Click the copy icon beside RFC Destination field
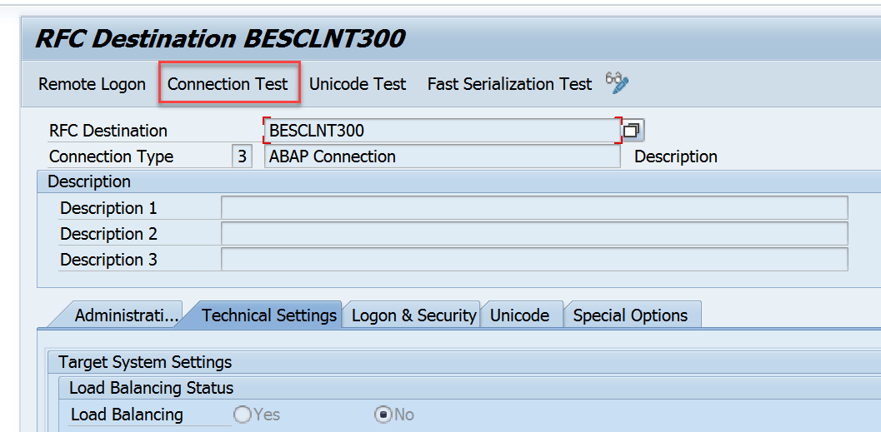The width and height of the screenshot is (881, 432). (633, 131)
